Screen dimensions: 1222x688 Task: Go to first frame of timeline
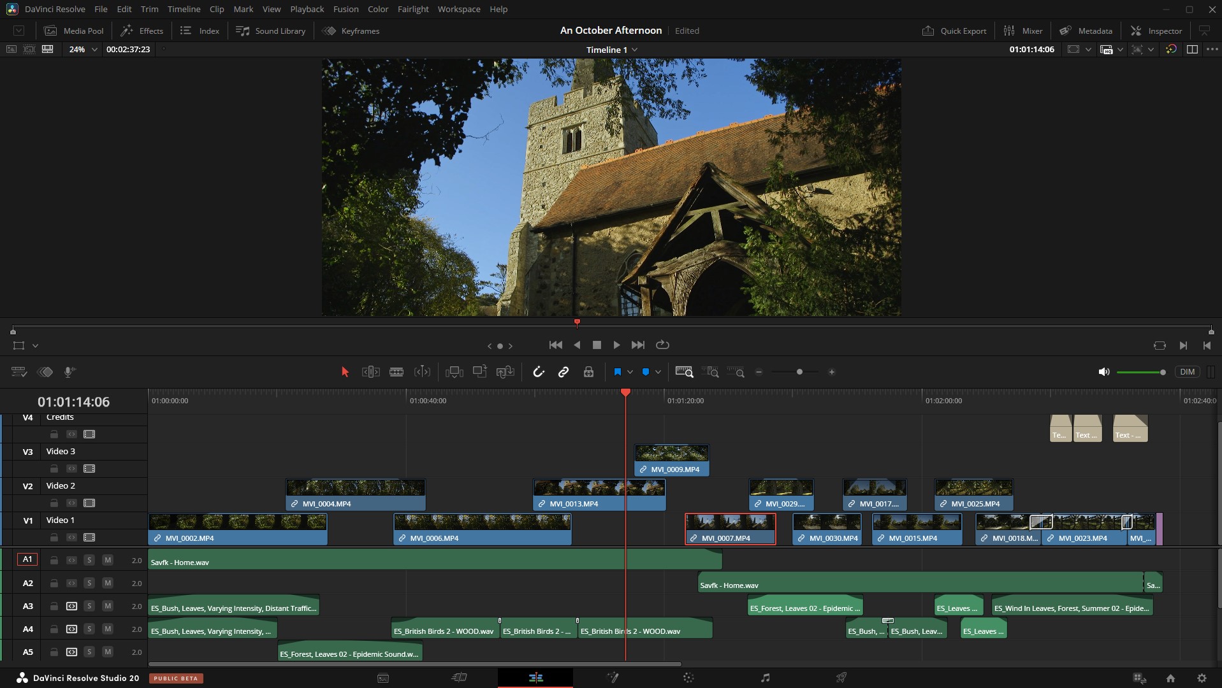(556, 345)
